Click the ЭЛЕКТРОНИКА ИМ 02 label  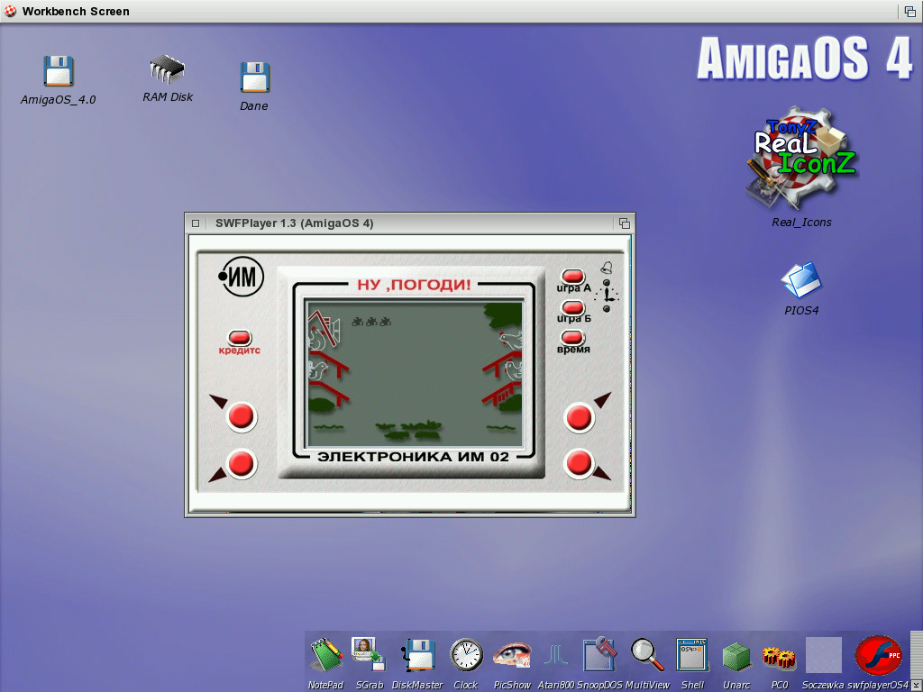[x=413, y=457]
